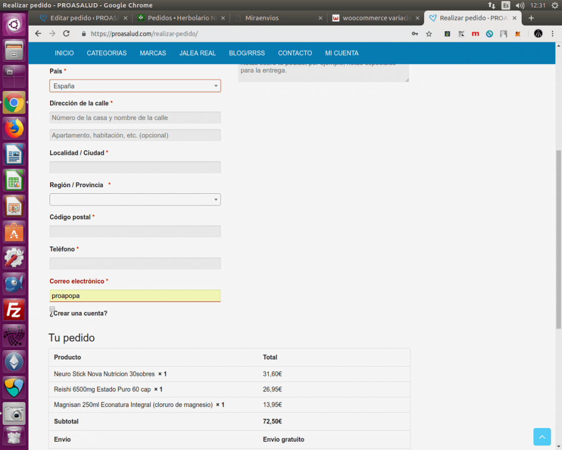Go to the CONTACTO page

pos(295,53)
